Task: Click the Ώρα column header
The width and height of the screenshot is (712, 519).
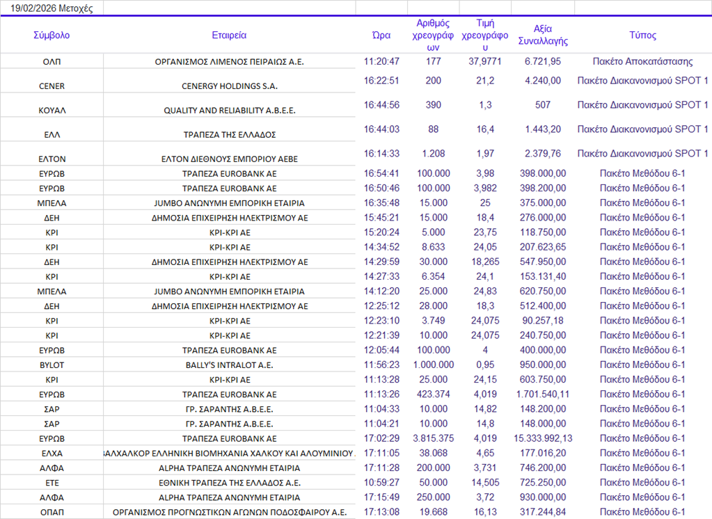Action: 381,35
